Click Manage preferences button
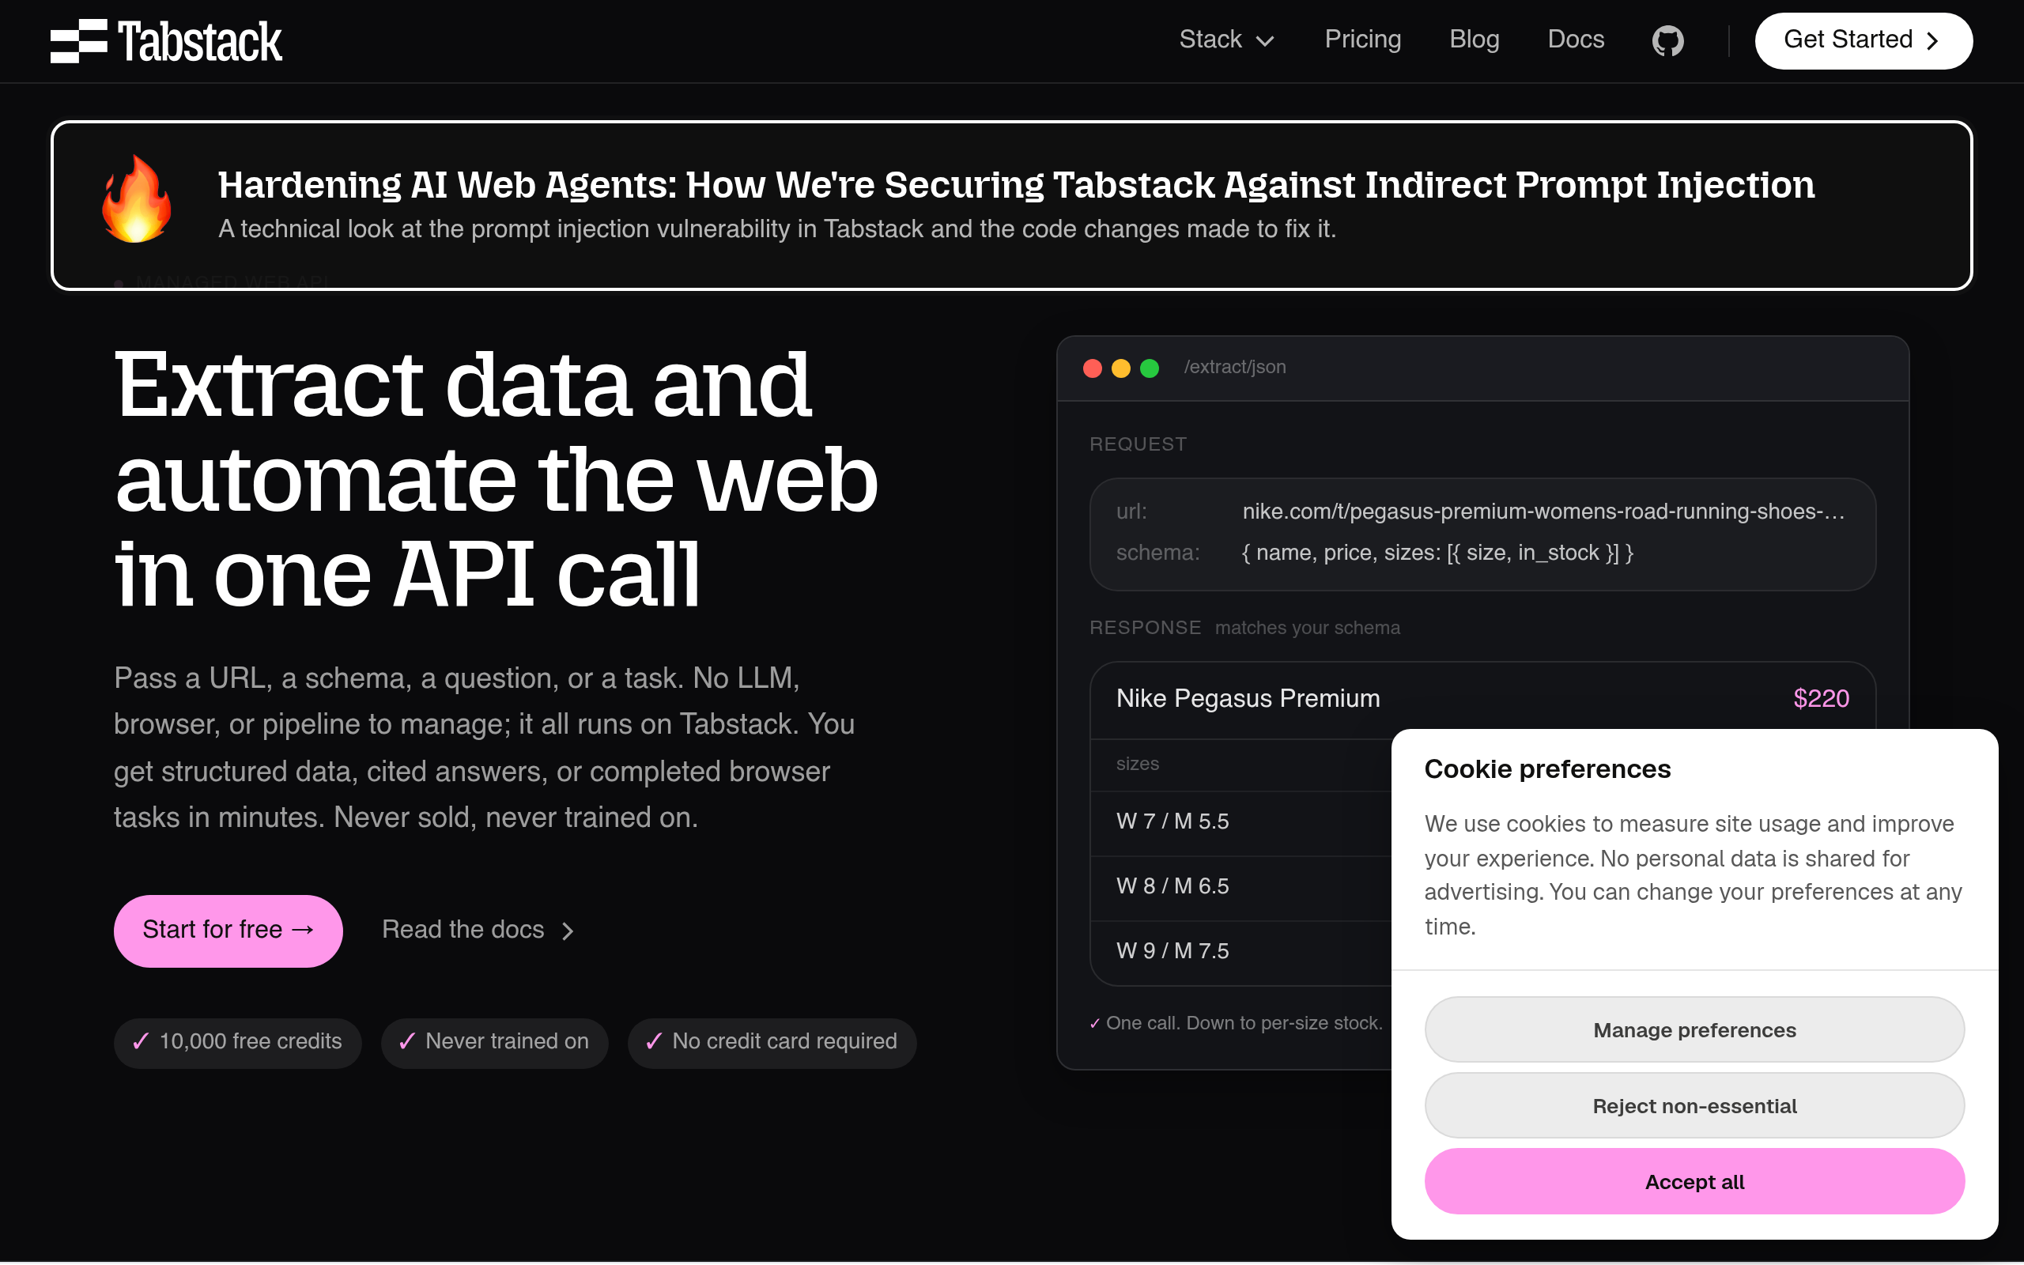 point(1694,1030)
